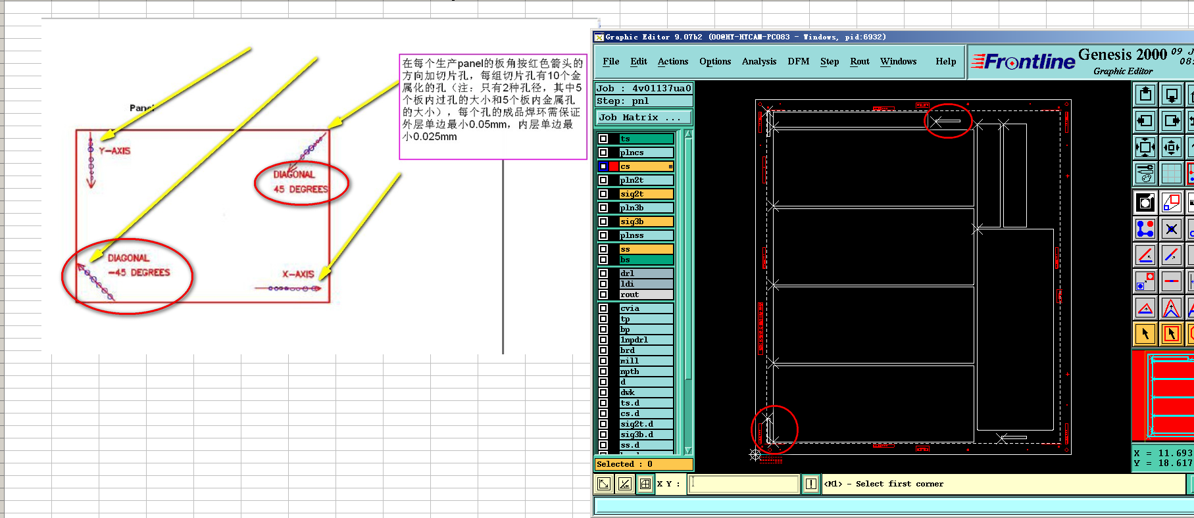Click the diagonal resize arrow icon in status bar
The width and height of the screenshot is (1194, 518).
(604, 484)
